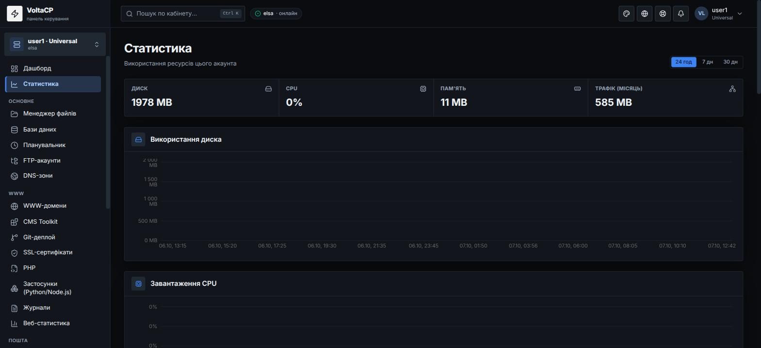Screen dimensions: 761x348
Task: Go to Планувальник page
Action: [x=53, y=145]
